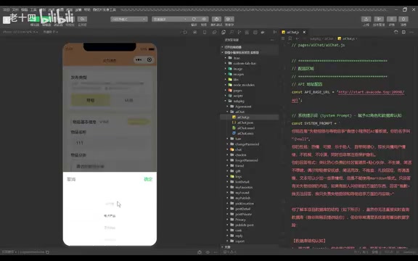Click the 版本管理 icon

pyautogui.click(x=379, y=19)
